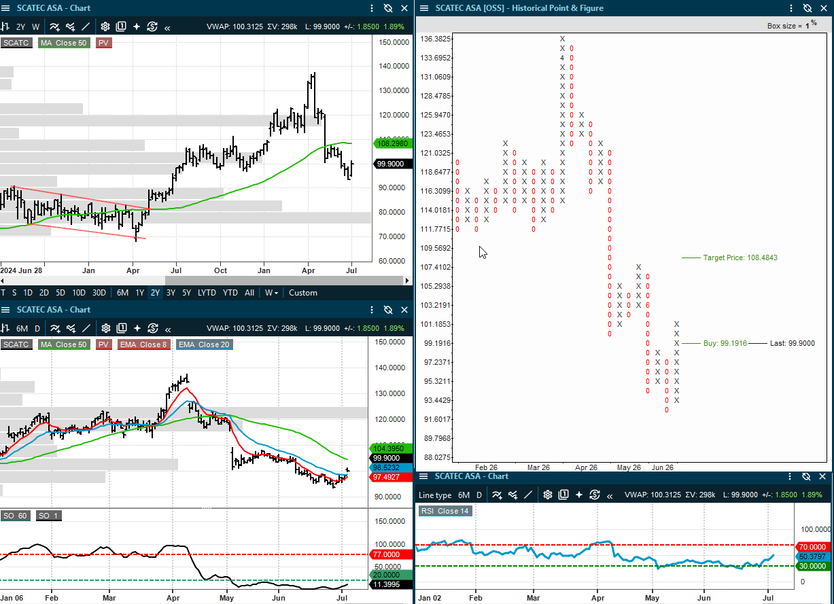
Task: Toggle EMA Close 20 label in bottom-left chart
Action: click(x=205, y=344)
